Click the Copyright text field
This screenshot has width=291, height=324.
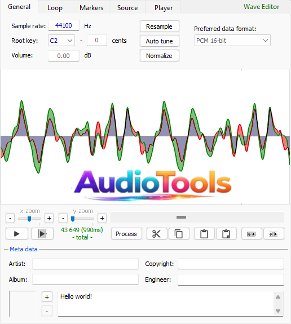click(231, 264)
